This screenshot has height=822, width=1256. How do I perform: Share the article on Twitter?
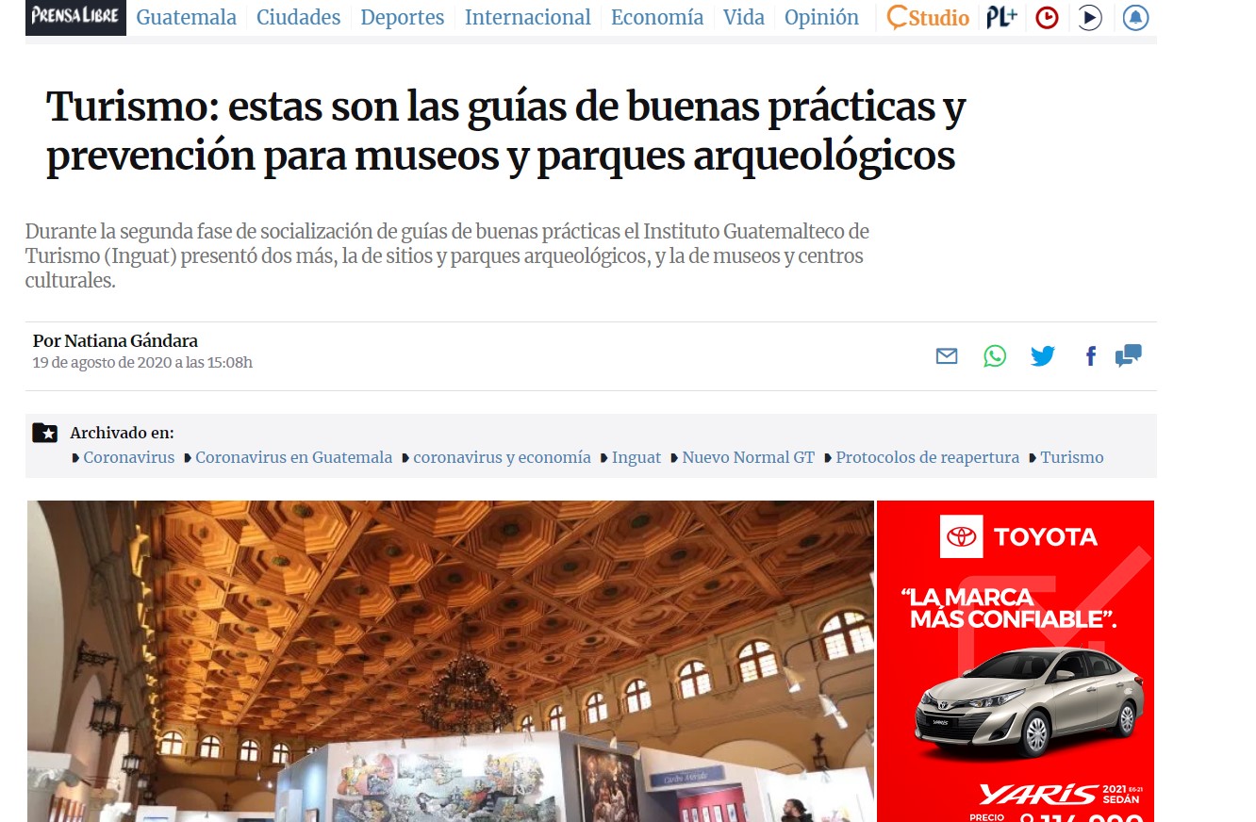[1043, 356]
